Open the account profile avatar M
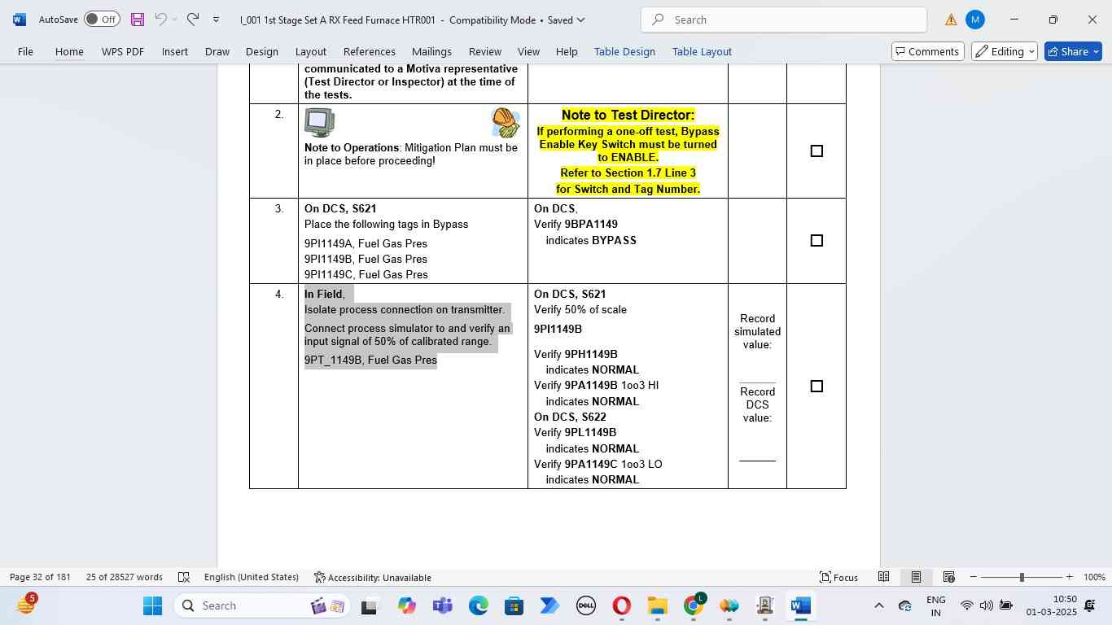This screenshot has width=1112, height=625. (x=975, y=20)
